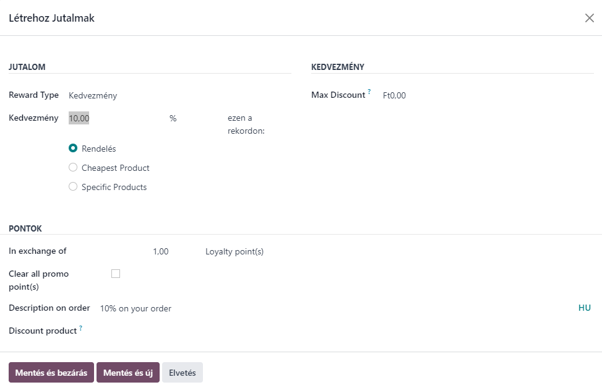Select the Rendelés radio option
The width and height of the screenshot is (602, 390).
73,149
